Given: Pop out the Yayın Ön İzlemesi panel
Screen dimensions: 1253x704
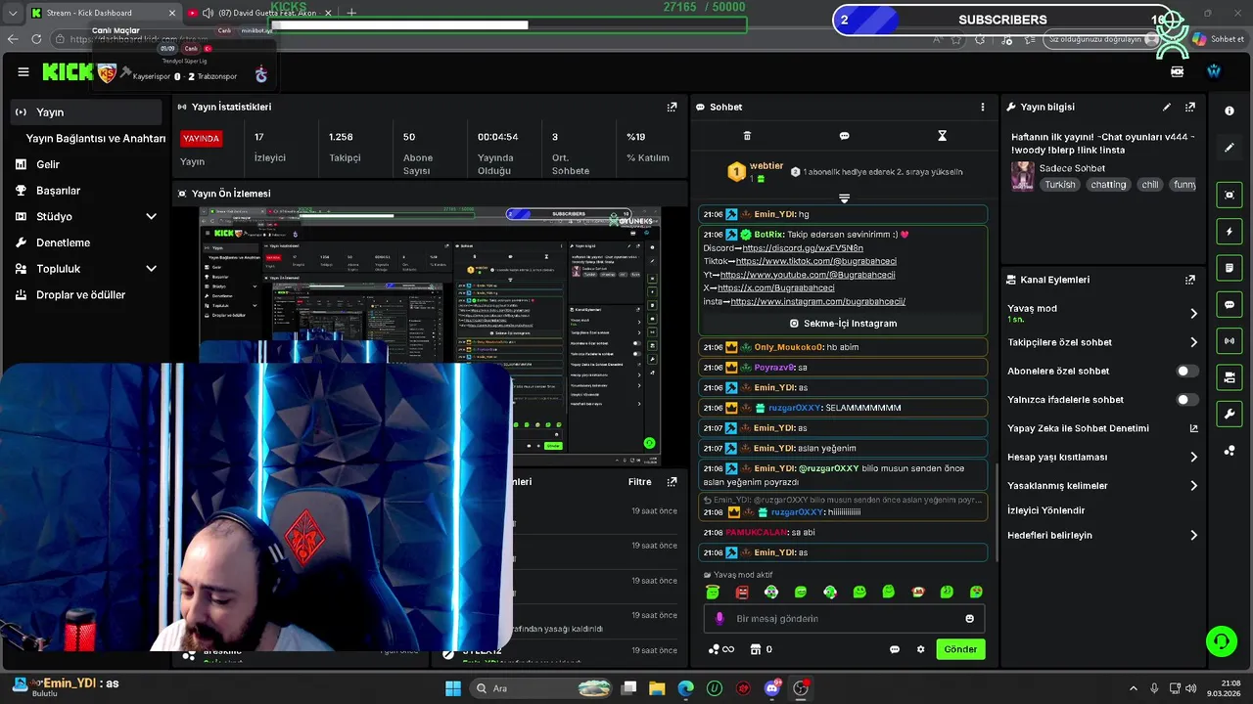Looking at the screenshot, I should tap(672, 194).
